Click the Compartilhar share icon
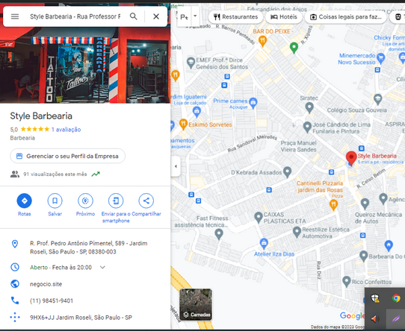This screenshot has width=405, height=331. 146,201
